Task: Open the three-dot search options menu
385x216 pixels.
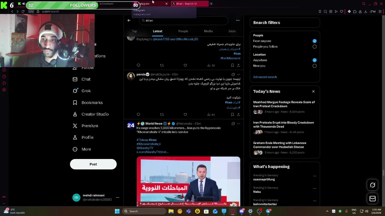Action: [238, 20]
